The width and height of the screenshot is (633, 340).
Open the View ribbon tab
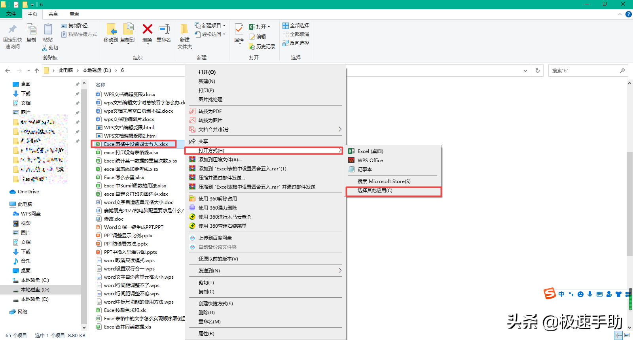click(x=74, y=14)
